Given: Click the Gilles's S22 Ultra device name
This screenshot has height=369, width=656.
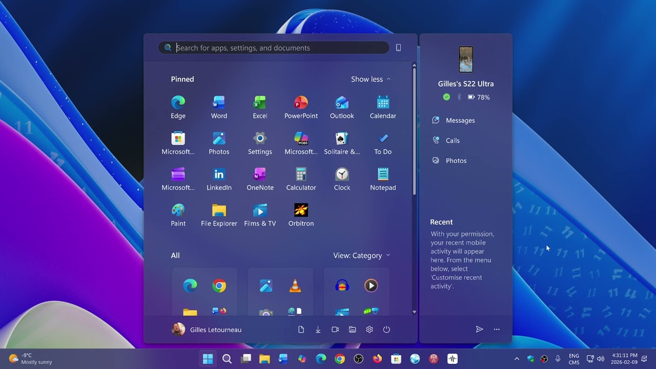Looking at the screenshot, I should [466, 84].
